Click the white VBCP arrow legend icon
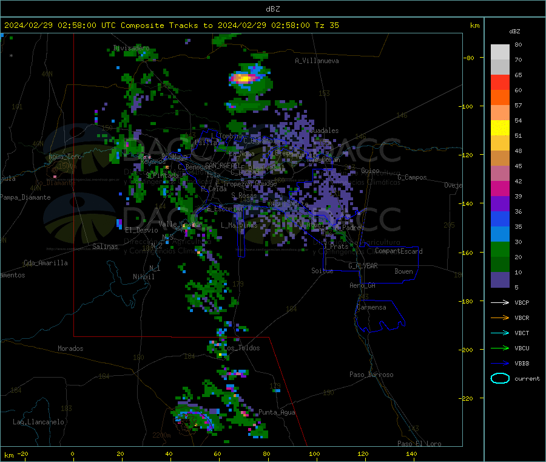 [500, 302]
